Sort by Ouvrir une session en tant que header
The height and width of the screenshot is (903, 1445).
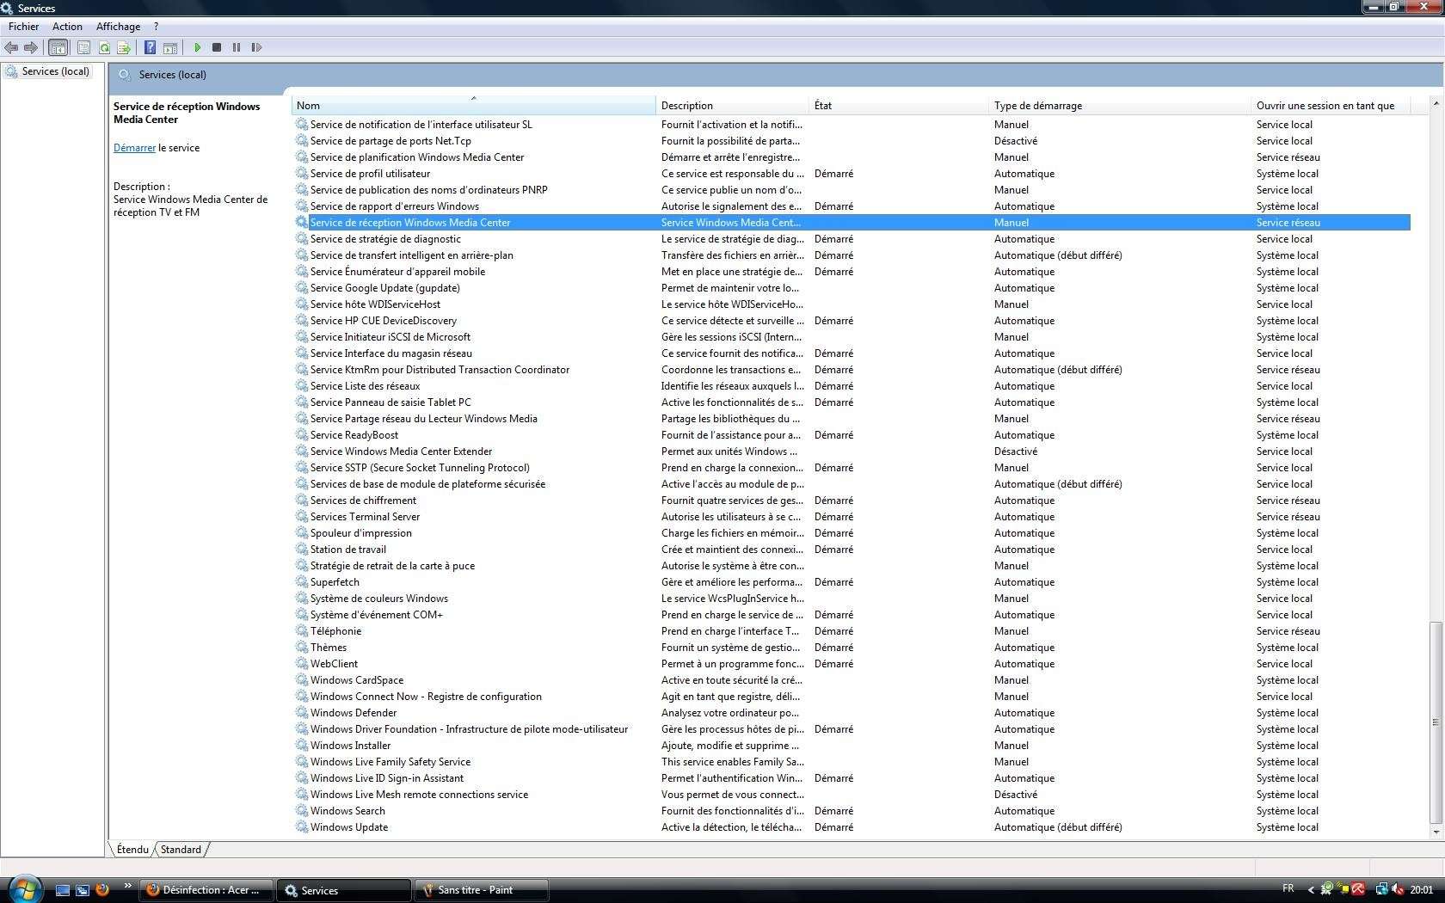(1331, 106)
